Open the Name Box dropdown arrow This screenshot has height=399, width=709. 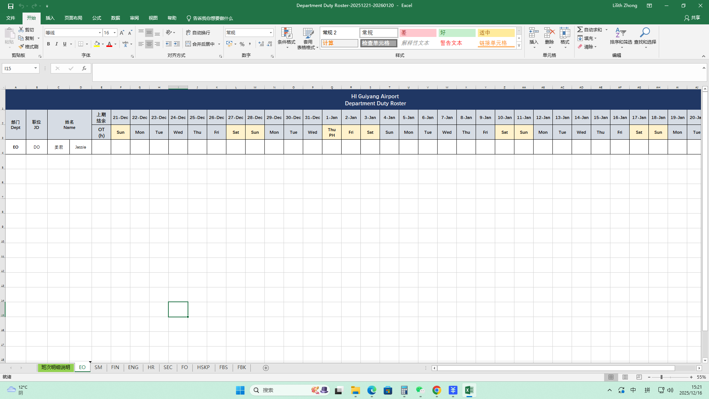point(35,68)
